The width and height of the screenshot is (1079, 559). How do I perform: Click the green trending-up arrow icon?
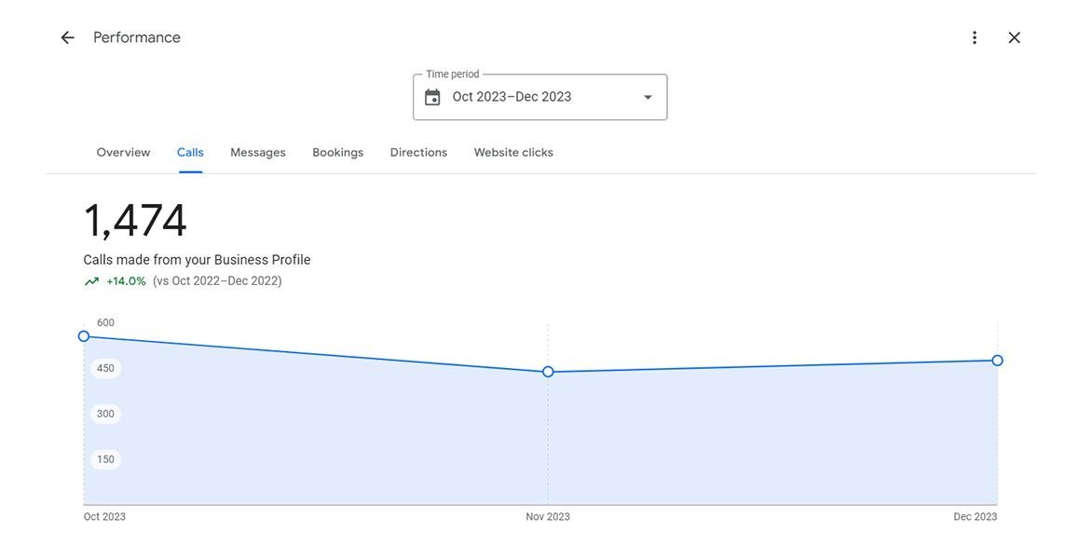(x=91, y=281)
